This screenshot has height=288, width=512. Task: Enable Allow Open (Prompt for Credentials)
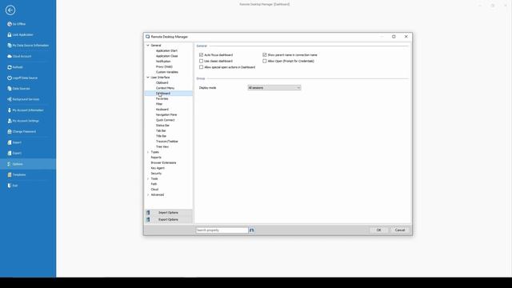pos(265,61)
